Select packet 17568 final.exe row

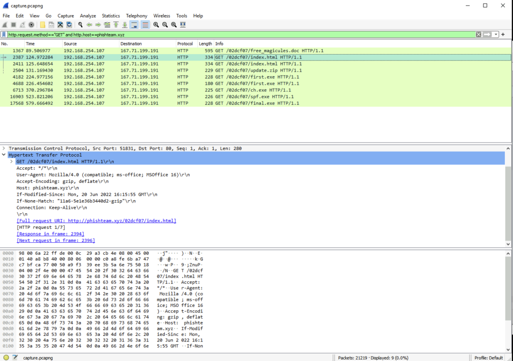pyautogui.click(x=255, y=103)
